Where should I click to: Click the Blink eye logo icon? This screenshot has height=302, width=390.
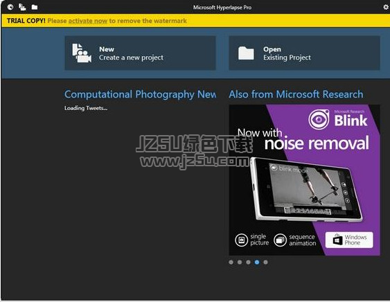click(319, 119)
